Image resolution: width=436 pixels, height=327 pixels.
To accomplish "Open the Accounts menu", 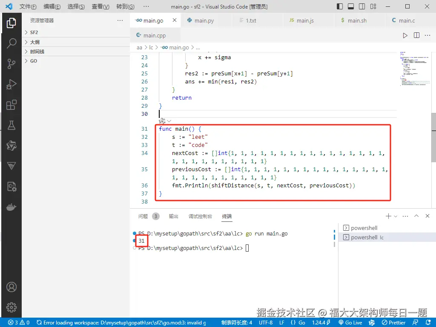I will pyautogui.click(x=11, y=287).
